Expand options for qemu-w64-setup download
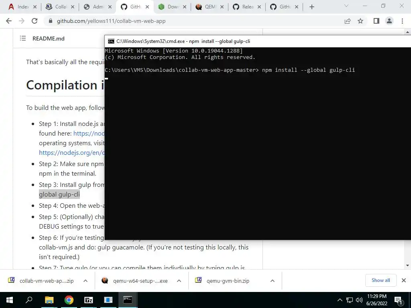This screenshot has height=308, width=411. [179, 281]
